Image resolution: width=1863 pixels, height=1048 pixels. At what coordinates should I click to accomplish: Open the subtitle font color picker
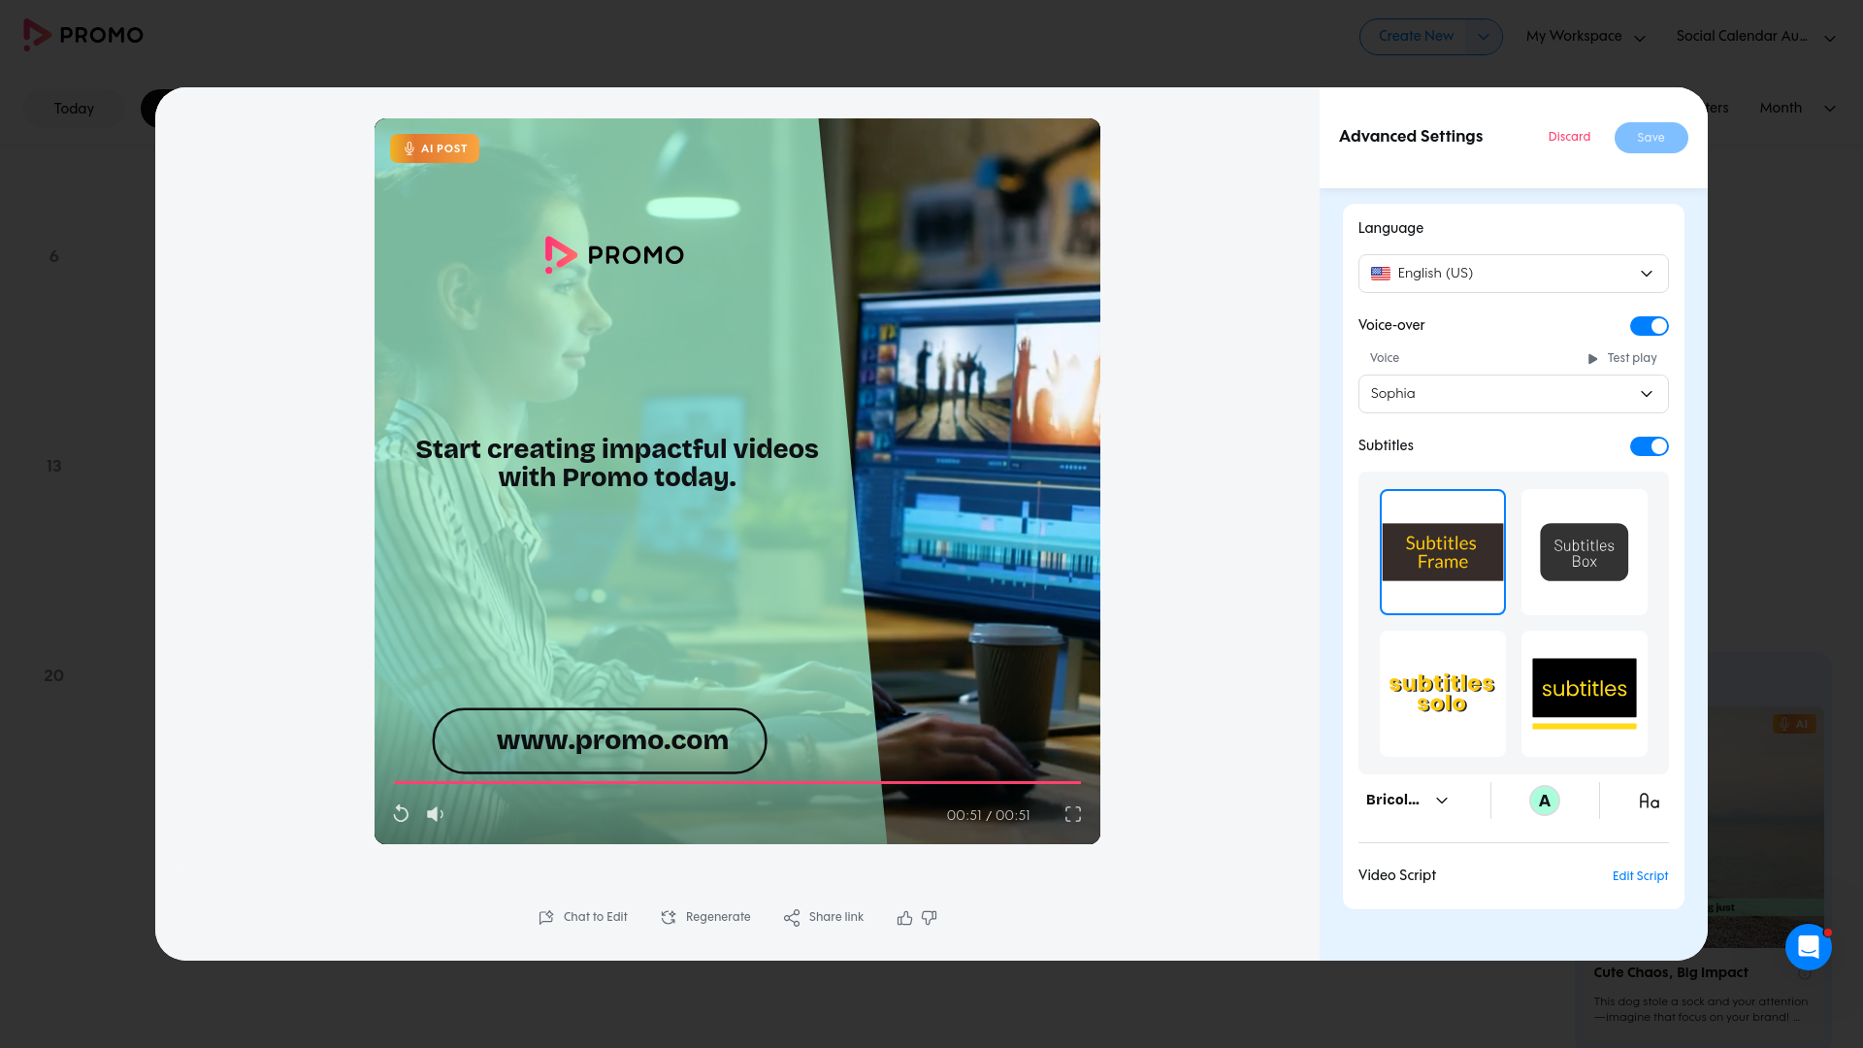tap(1544, 801)
